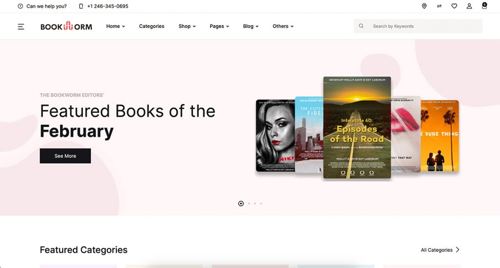500x268 pixels.
Task: Open the shopping cart bag icon
Action: 484,6
